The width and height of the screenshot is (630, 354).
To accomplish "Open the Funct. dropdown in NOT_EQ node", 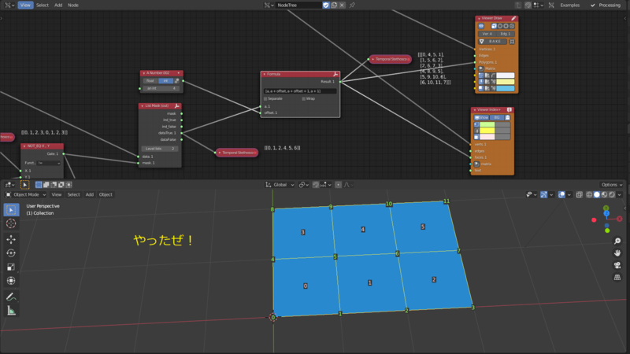I will (48, 163).
